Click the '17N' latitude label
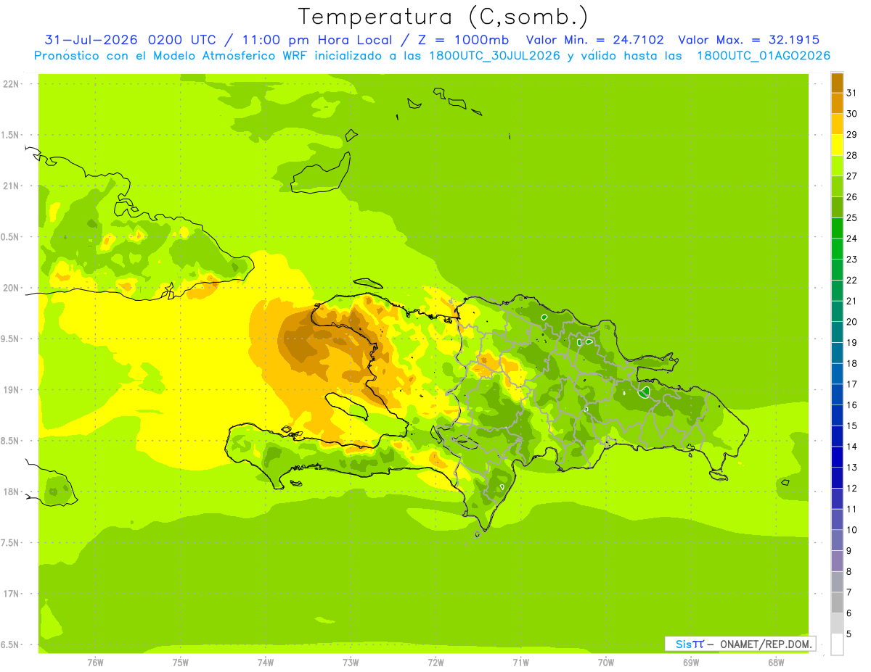This screenshot has width=871, height=672. coord(11,594)
